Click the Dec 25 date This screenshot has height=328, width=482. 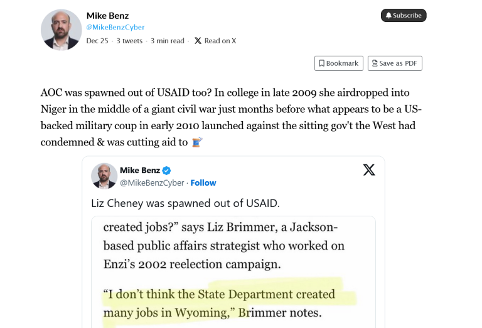point(97,41)
